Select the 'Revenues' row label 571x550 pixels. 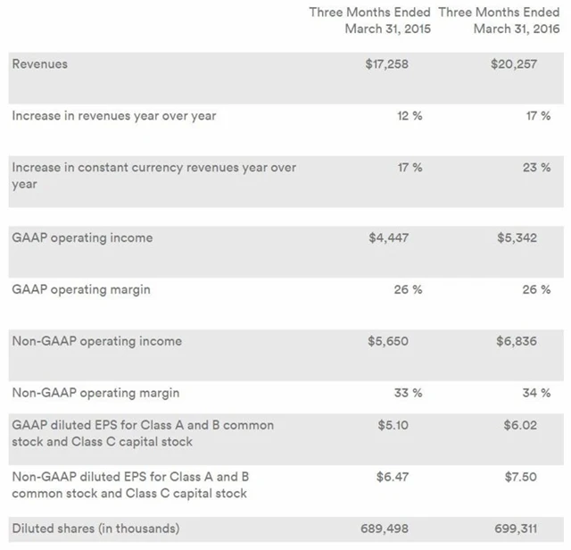click(x=38, y=64)
